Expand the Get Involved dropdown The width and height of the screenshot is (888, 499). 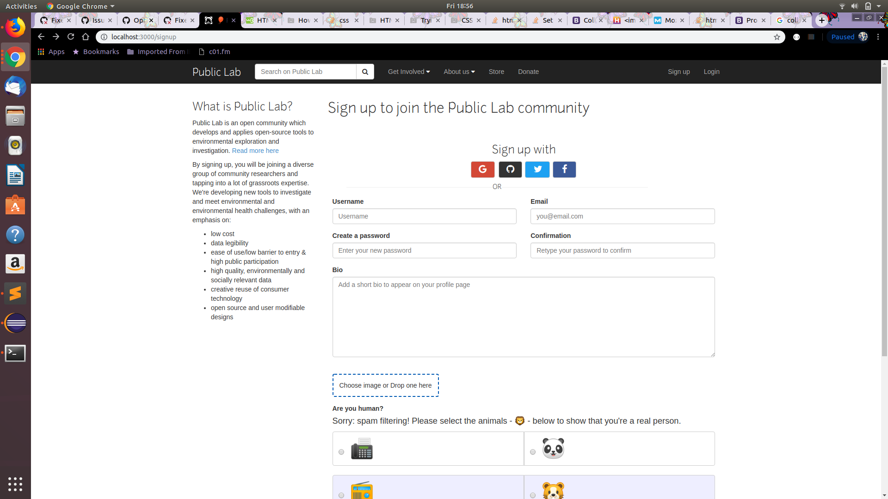pos(409,72)
